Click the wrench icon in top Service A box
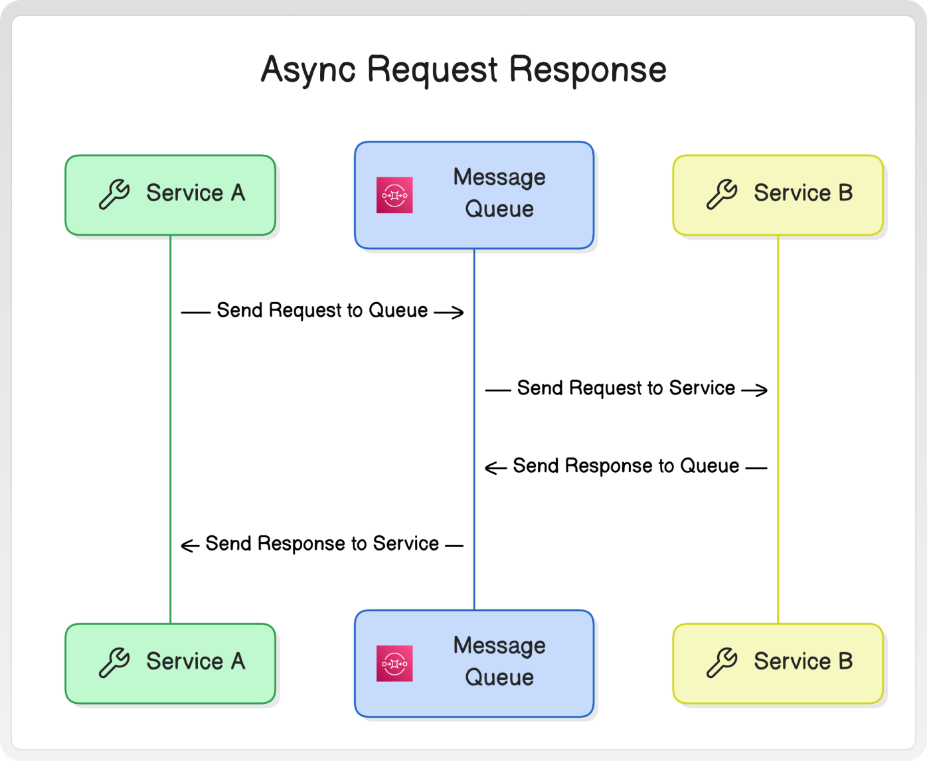The width and height of the screenshot is (927, 761). pos(114,195)
